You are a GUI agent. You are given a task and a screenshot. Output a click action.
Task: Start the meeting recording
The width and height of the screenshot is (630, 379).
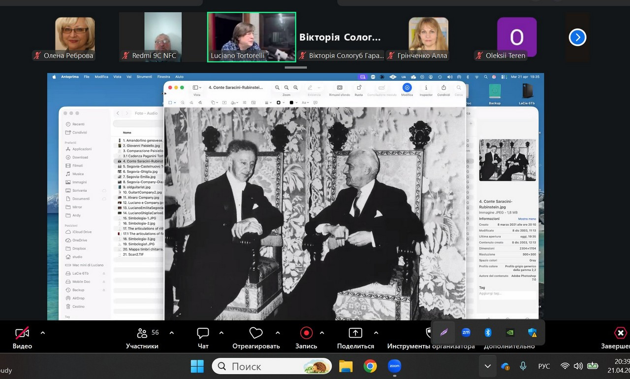click(306, 333)
